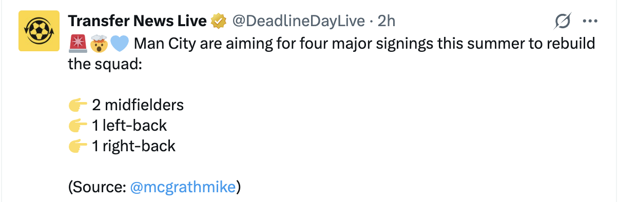Image resolution: width=618 pixels, height=202 pixels.
Task: Open the 2h timestamp permalink
Action: pyautogui.click(x=387, y=21)
